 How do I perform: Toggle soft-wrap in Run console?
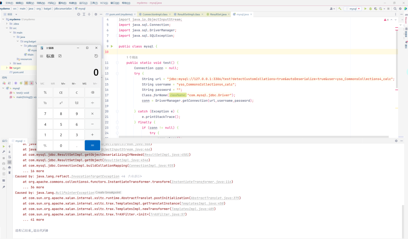point(9,157)
